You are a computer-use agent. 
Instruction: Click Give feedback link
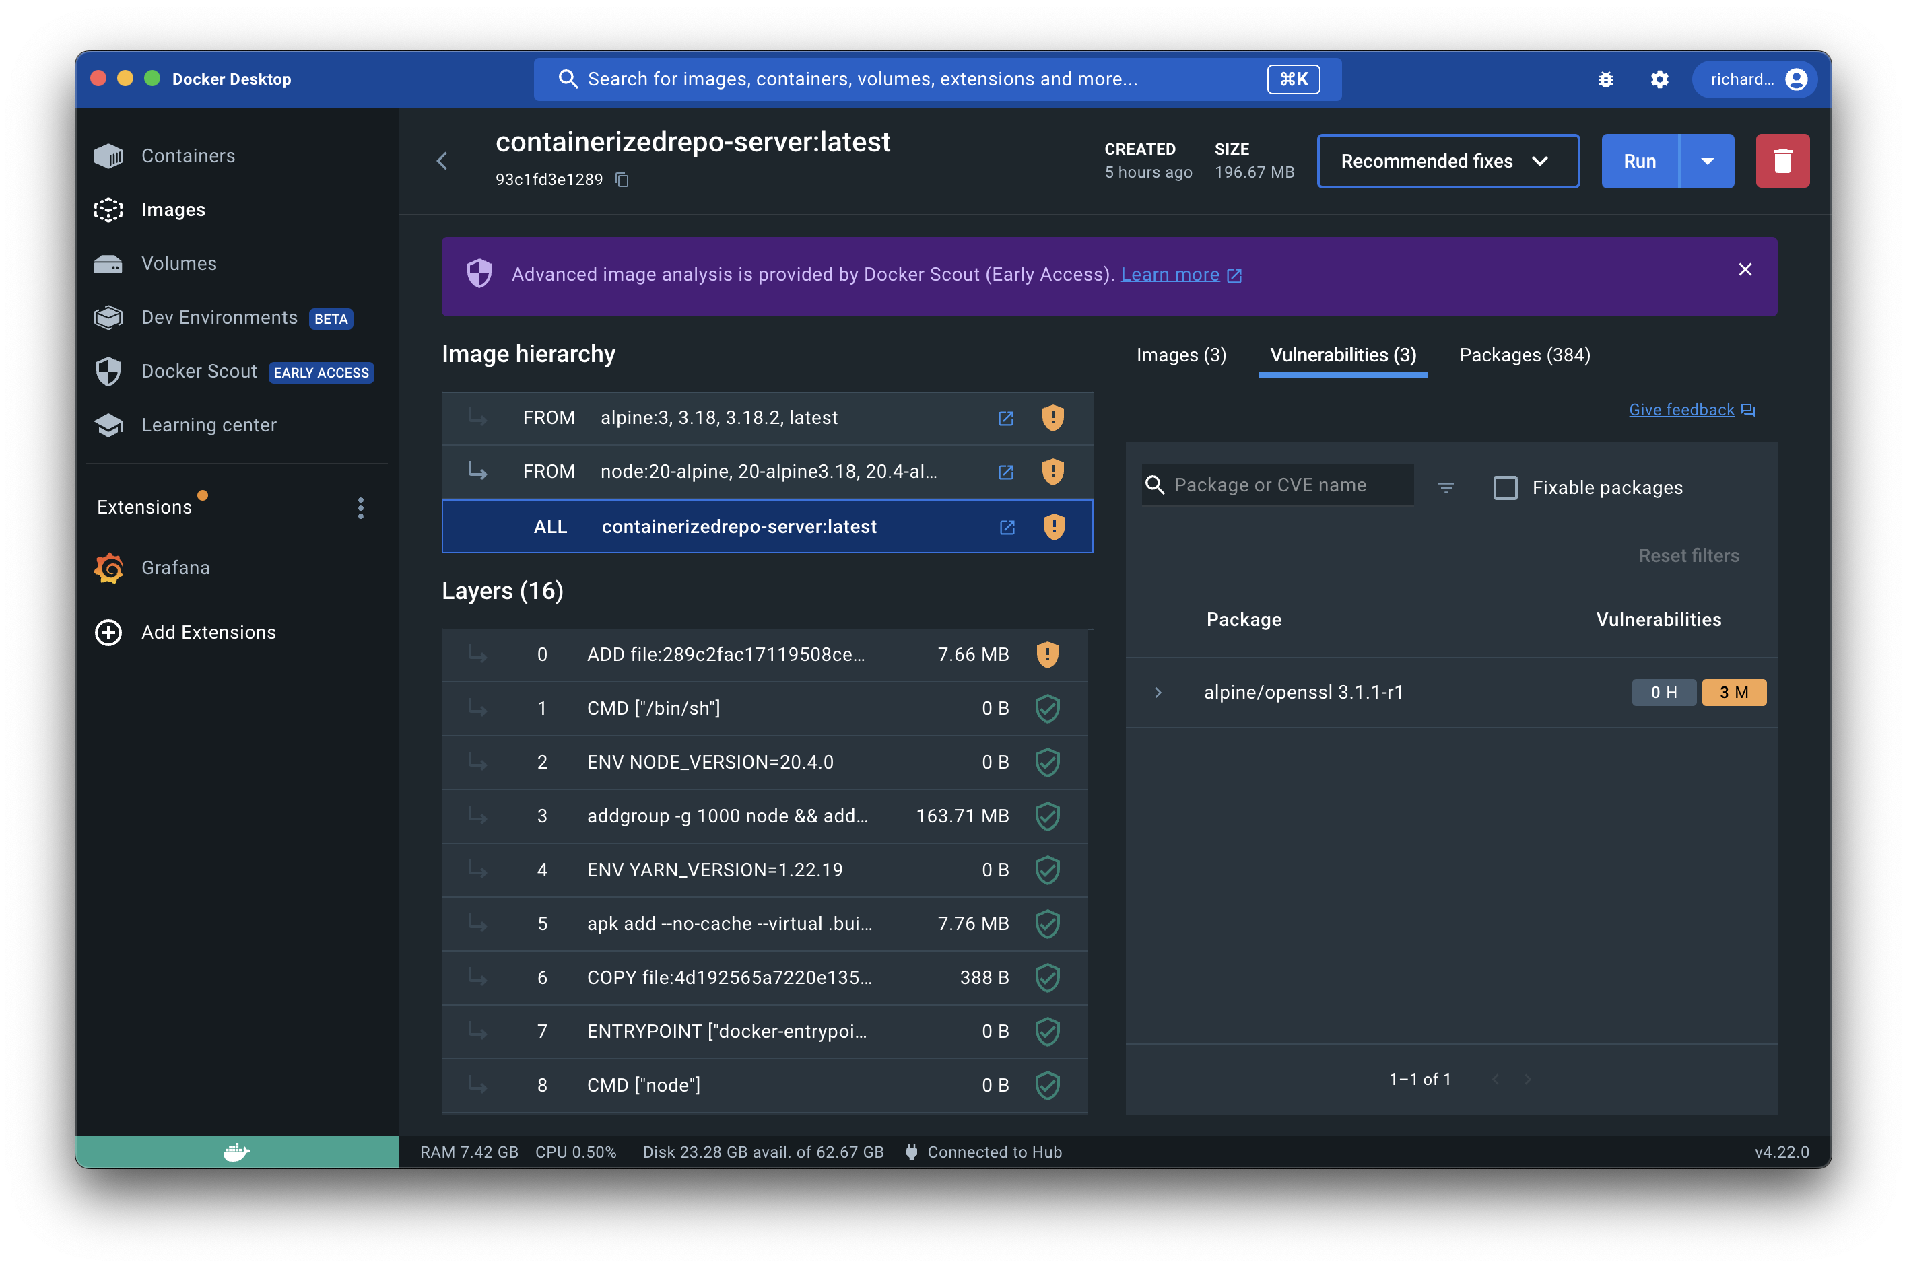(x=1681, y=410)
